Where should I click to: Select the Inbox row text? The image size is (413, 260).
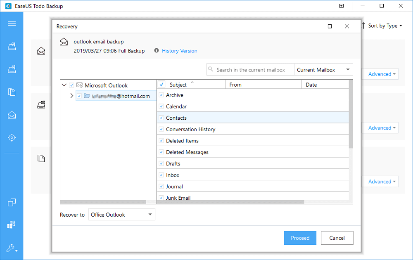(x=173, y=175)
